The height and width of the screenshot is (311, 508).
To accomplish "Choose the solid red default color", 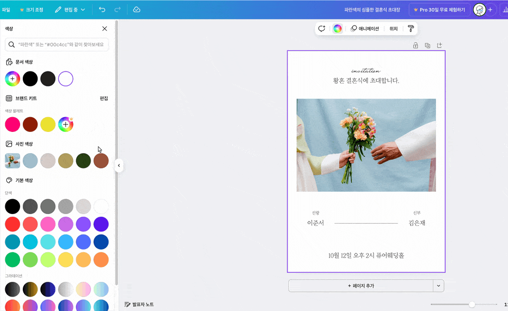I will (x=13, y=224).
